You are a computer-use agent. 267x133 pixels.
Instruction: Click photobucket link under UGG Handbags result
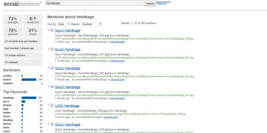(x=111, y=117)
